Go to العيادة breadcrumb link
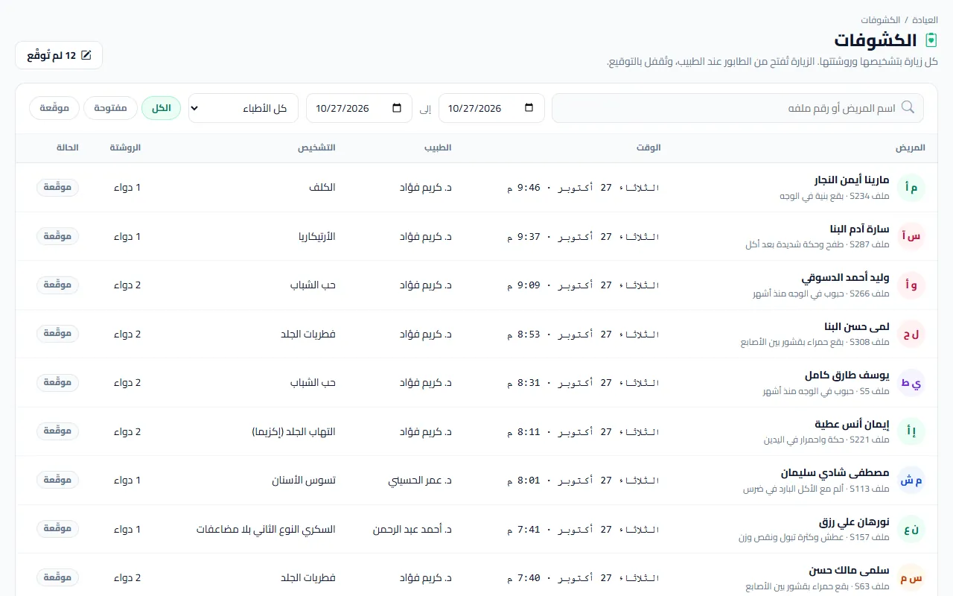 pyautogui.click(x=925, y=19)
